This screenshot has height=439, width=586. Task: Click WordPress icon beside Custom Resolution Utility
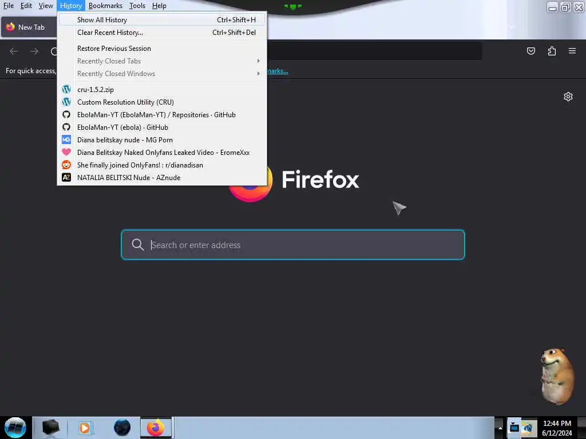(x=66, y=102)
